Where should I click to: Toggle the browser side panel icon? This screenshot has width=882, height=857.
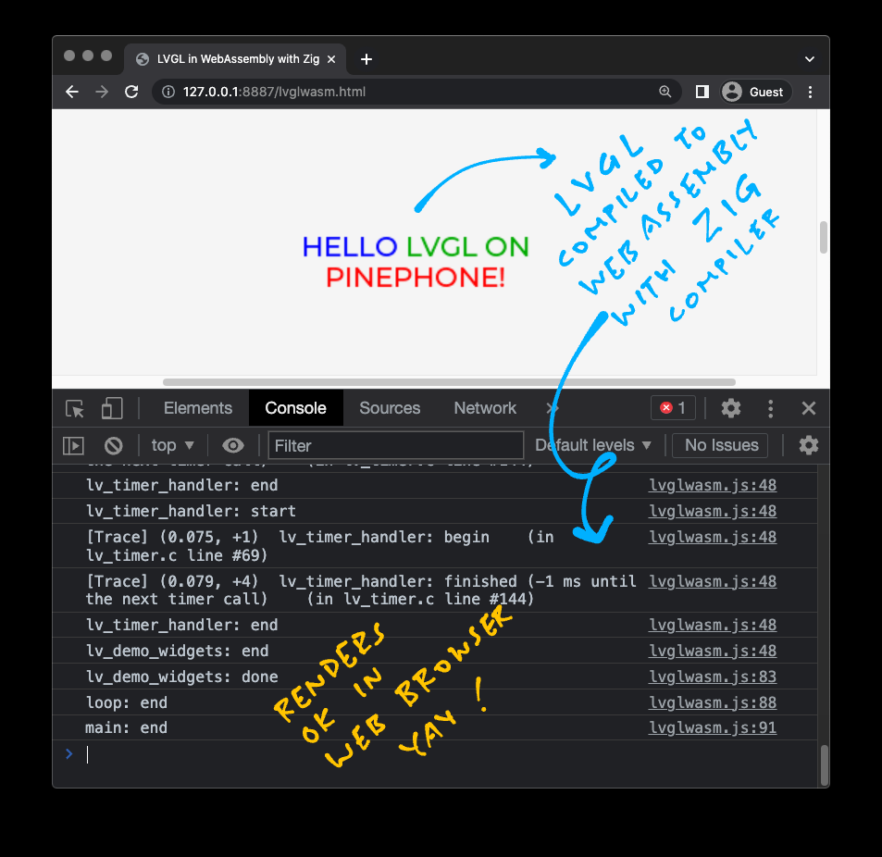702,92
